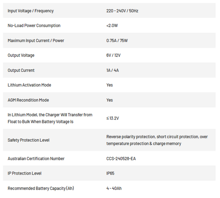Click the Maximum Input Current / Power label
Screen dimensions: 220x198
click(36, 41)
